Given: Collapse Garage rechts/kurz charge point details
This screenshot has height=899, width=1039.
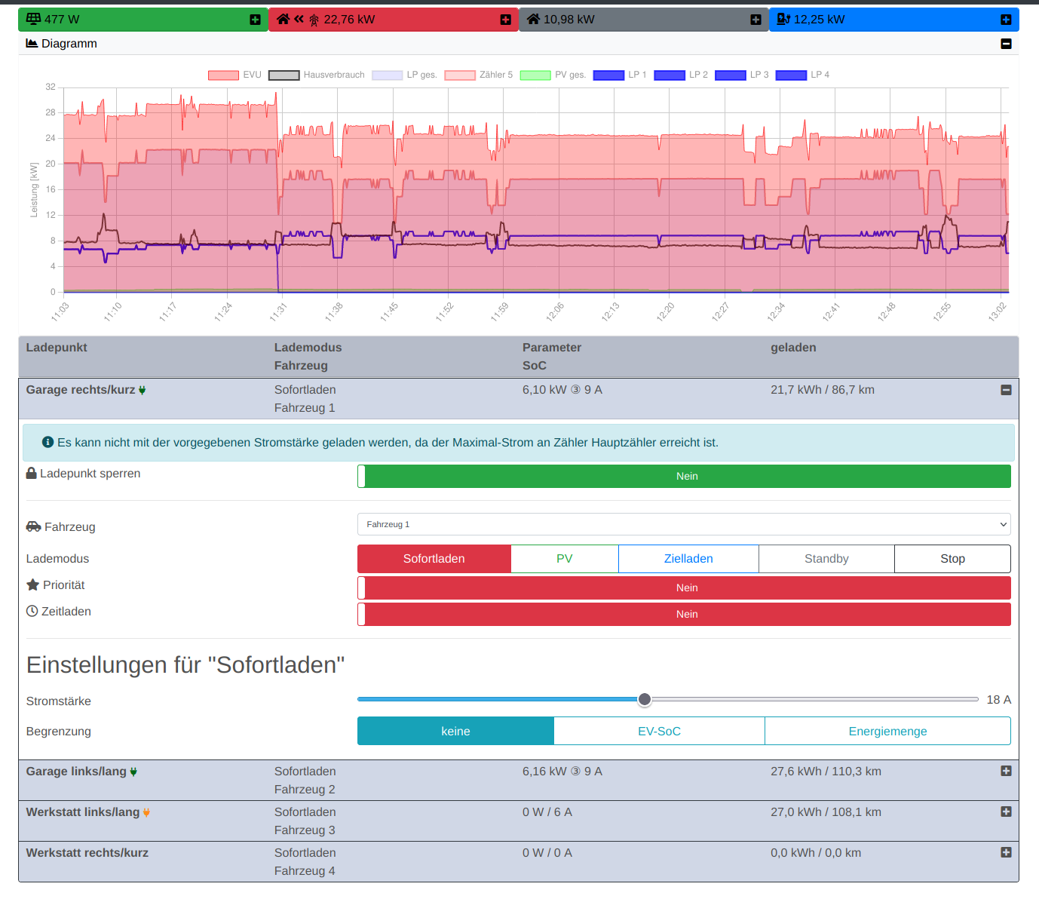Looking at the screenshot, I should (1006, 390).
